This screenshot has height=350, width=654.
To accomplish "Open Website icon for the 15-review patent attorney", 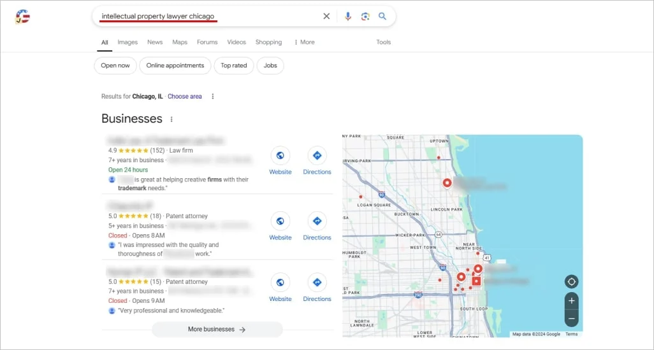I will coord(280,283).
